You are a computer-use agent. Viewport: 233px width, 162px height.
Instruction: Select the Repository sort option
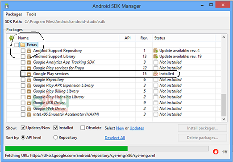coord(55,138)
